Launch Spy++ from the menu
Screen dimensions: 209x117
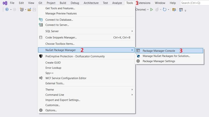click(x=87, y=73)
